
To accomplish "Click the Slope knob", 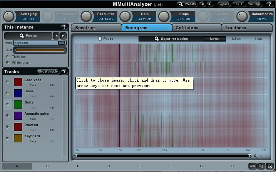I will pos(164,17).
